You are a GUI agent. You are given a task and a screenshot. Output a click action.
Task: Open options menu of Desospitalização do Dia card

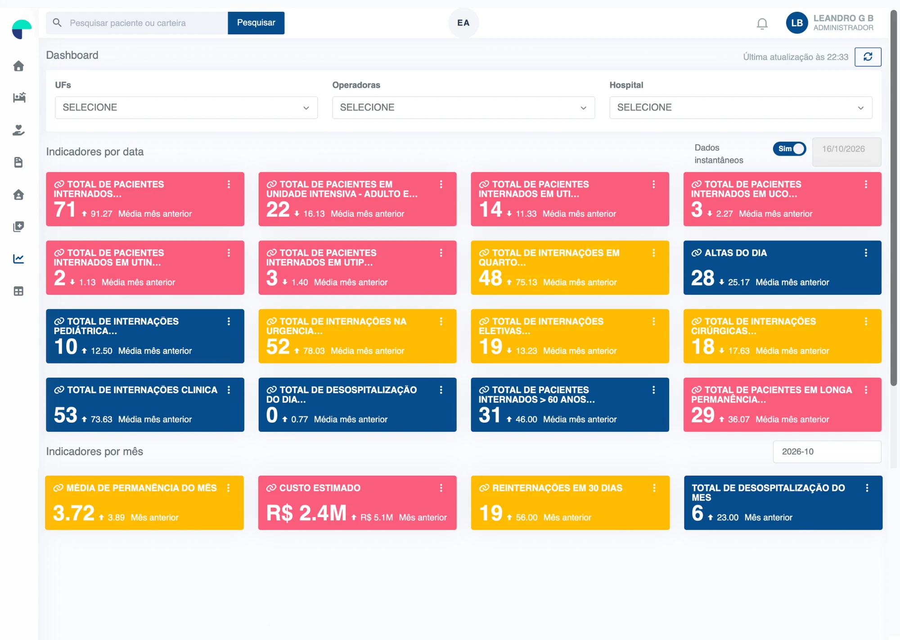(441, 390)
